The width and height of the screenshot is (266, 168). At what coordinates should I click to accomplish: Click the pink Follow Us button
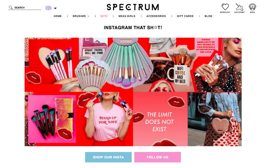(158, 157)
